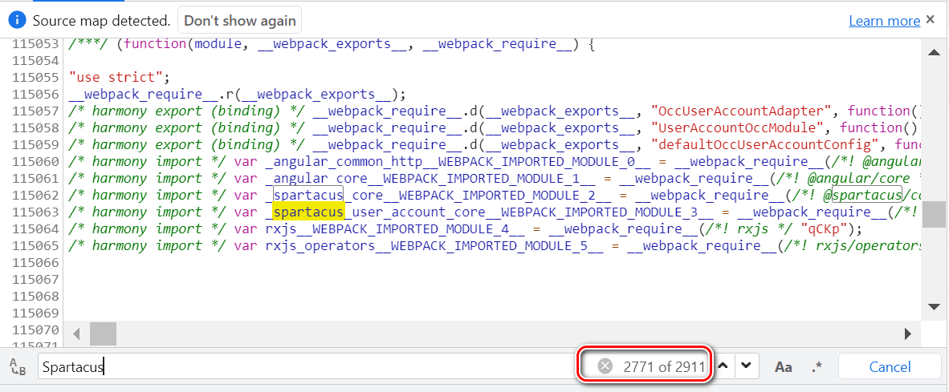Go to the previous search match
The height and width of the screenshot is (392, 949).
pos(722,366)
